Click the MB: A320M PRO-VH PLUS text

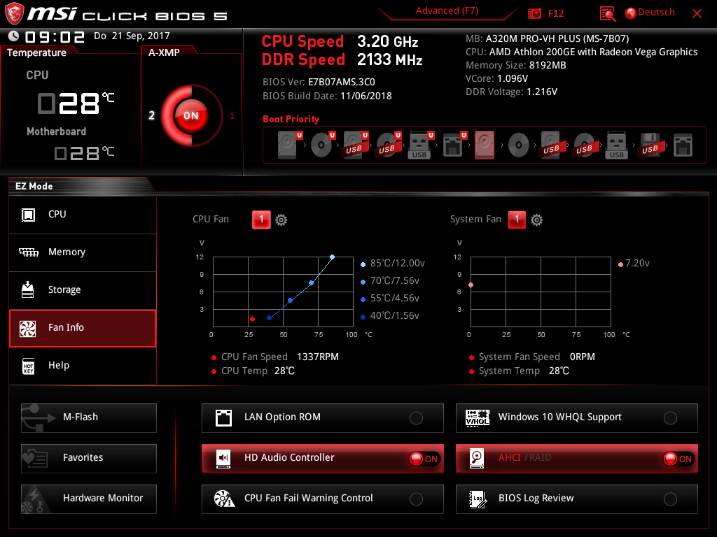(x=548, y=39)
